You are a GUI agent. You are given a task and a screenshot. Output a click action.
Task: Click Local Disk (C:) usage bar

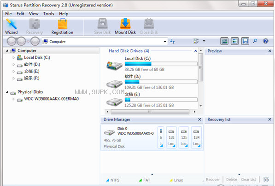click(161, 64)
